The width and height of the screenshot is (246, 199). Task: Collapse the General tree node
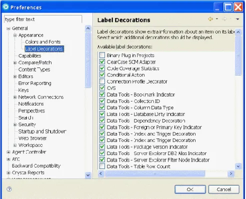(8, 28)
